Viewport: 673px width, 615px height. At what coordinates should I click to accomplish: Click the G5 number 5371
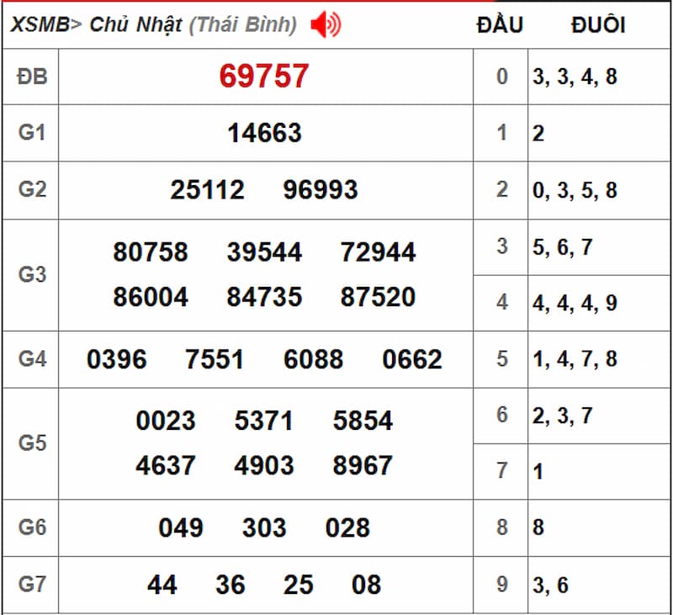coord(264,421)
